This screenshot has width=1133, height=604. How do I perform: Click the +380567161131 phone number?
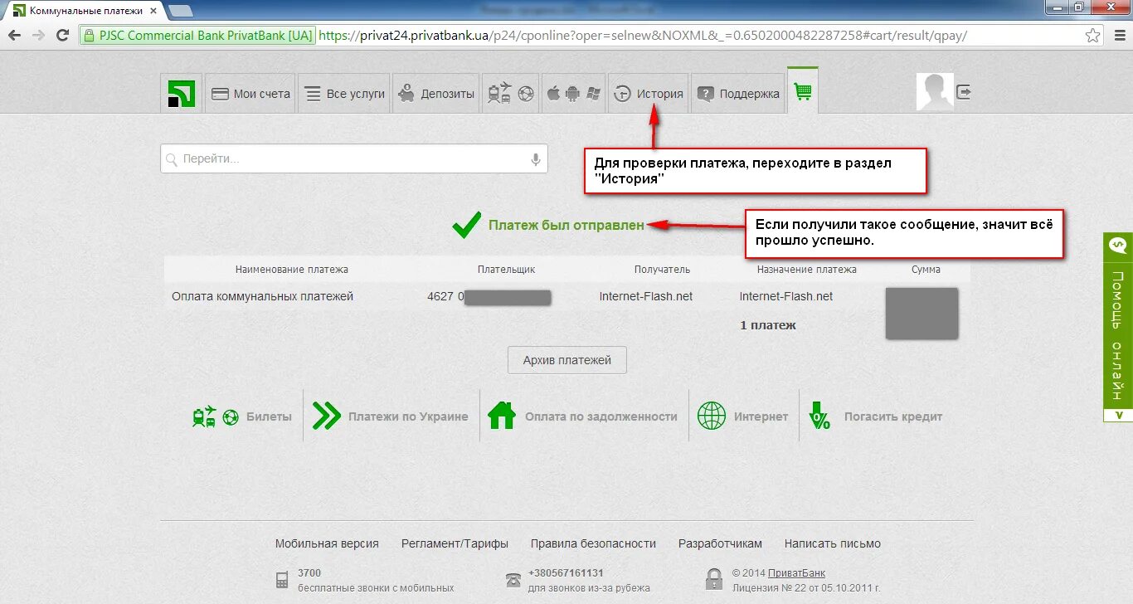tap(566, 573)
